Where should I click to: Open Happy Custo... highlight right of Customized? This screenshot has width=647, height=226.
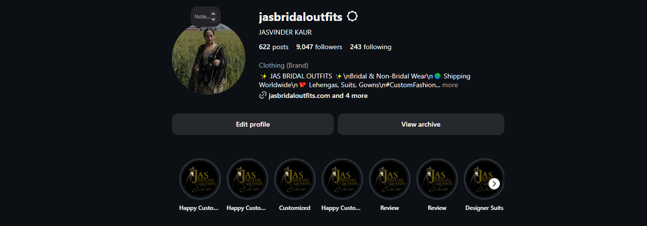point(342,179)
